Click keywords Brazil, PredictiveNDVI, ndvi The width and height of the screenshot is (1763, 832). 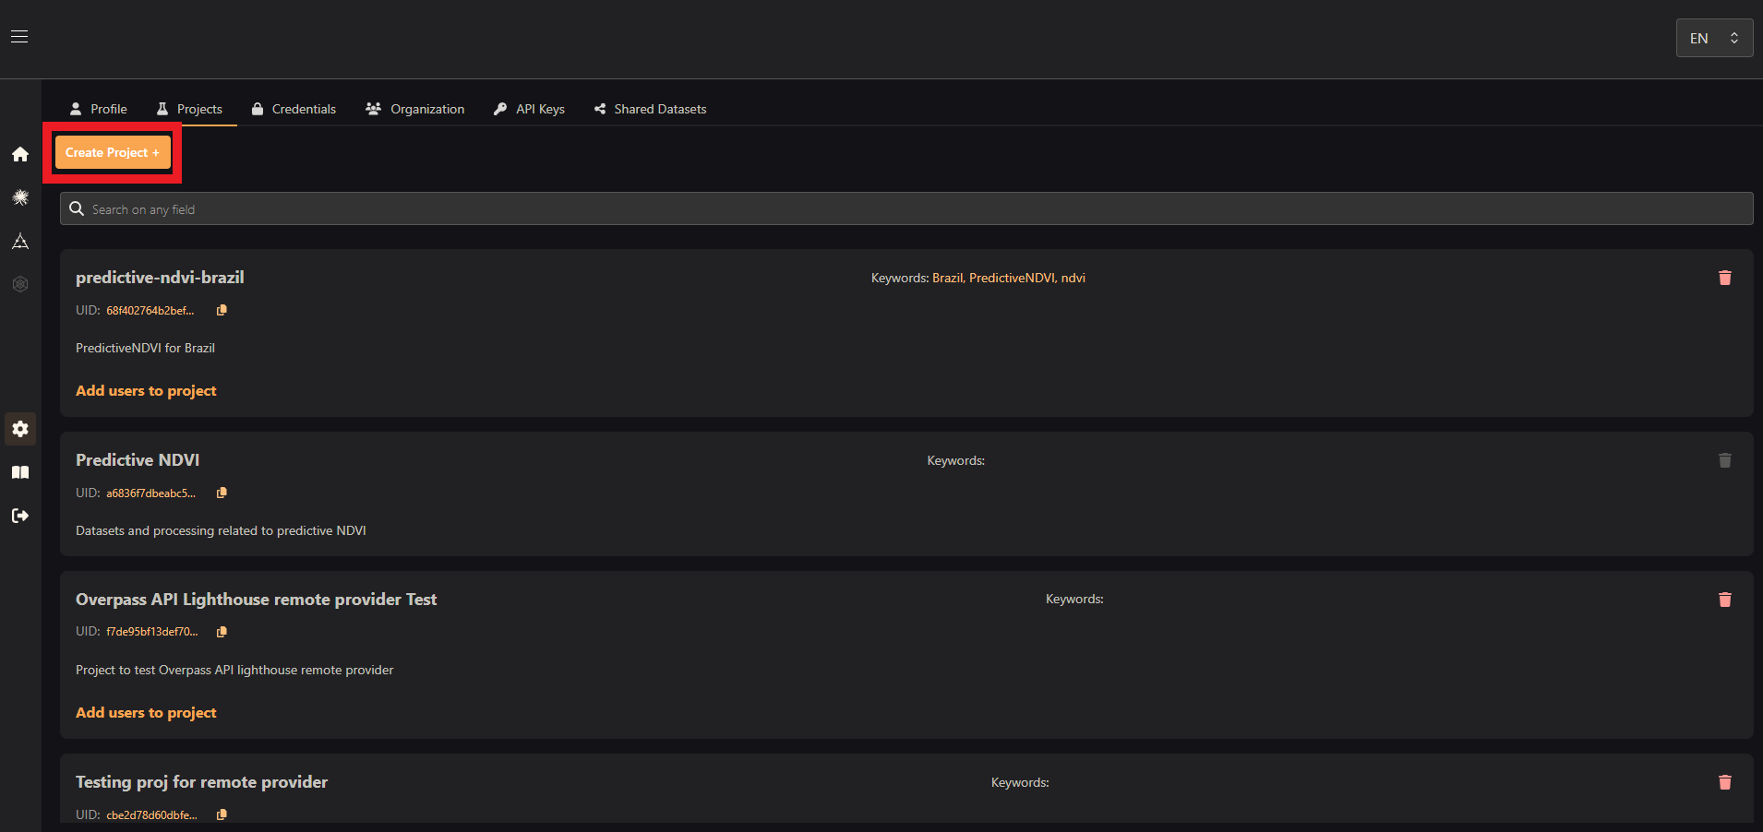pos(1009,278)
